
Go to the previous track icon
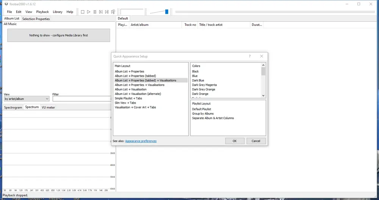pos(101,12)
